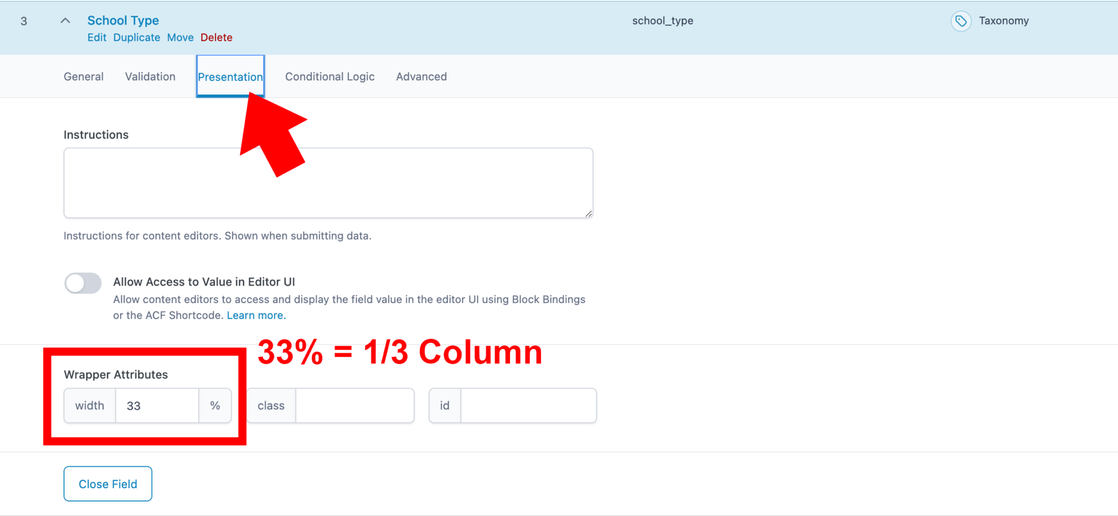This screenshot has height=516, width=1118.
Task: Select the Presentation tab
Action: 230,76
